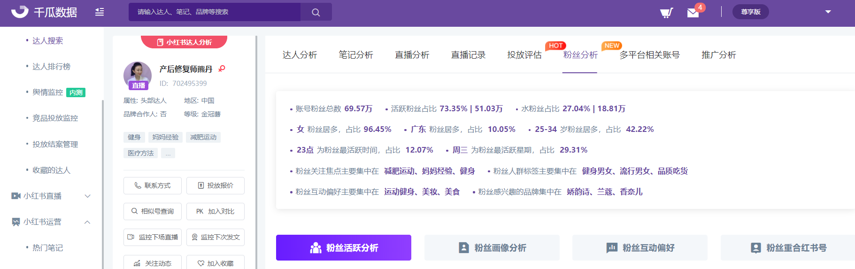Switch to the 笔记分析 tab
The height and width of the screenshot is (269, 855).
click(356, 55)
